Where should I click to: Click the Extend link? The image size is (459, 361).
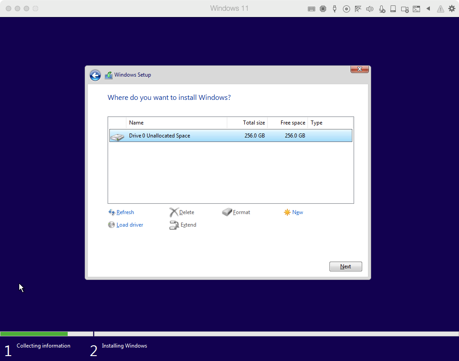(189, 225)
